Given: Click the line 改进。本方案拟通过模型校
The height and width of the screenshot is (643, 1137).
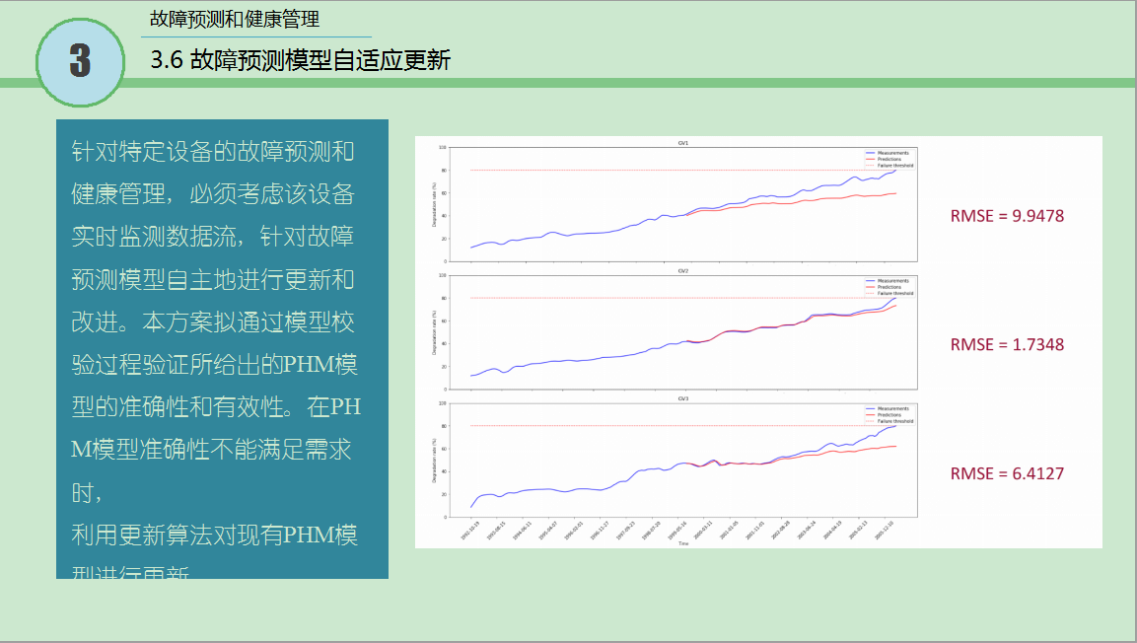Looking at the screenshot, I should tap(212, 321).
